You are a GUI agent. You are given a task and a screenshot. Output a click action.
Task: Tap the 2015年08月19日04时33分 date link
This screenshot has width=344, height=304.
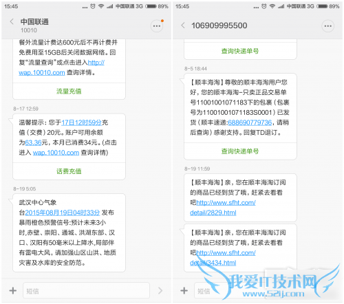(x=63, y=213)
